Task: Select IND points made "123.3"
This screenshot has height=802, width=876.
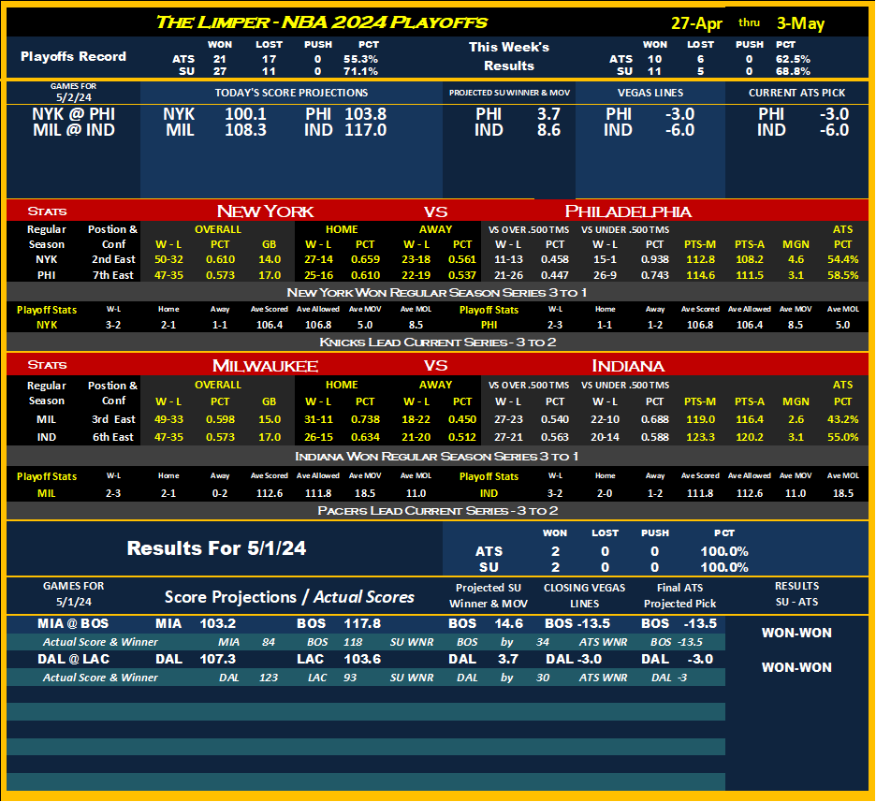Action: (700, 437)
